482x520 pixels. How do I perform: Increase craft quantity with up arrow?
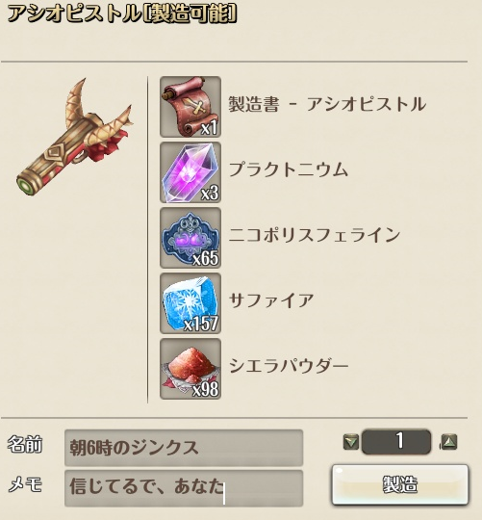pos(449,442)
